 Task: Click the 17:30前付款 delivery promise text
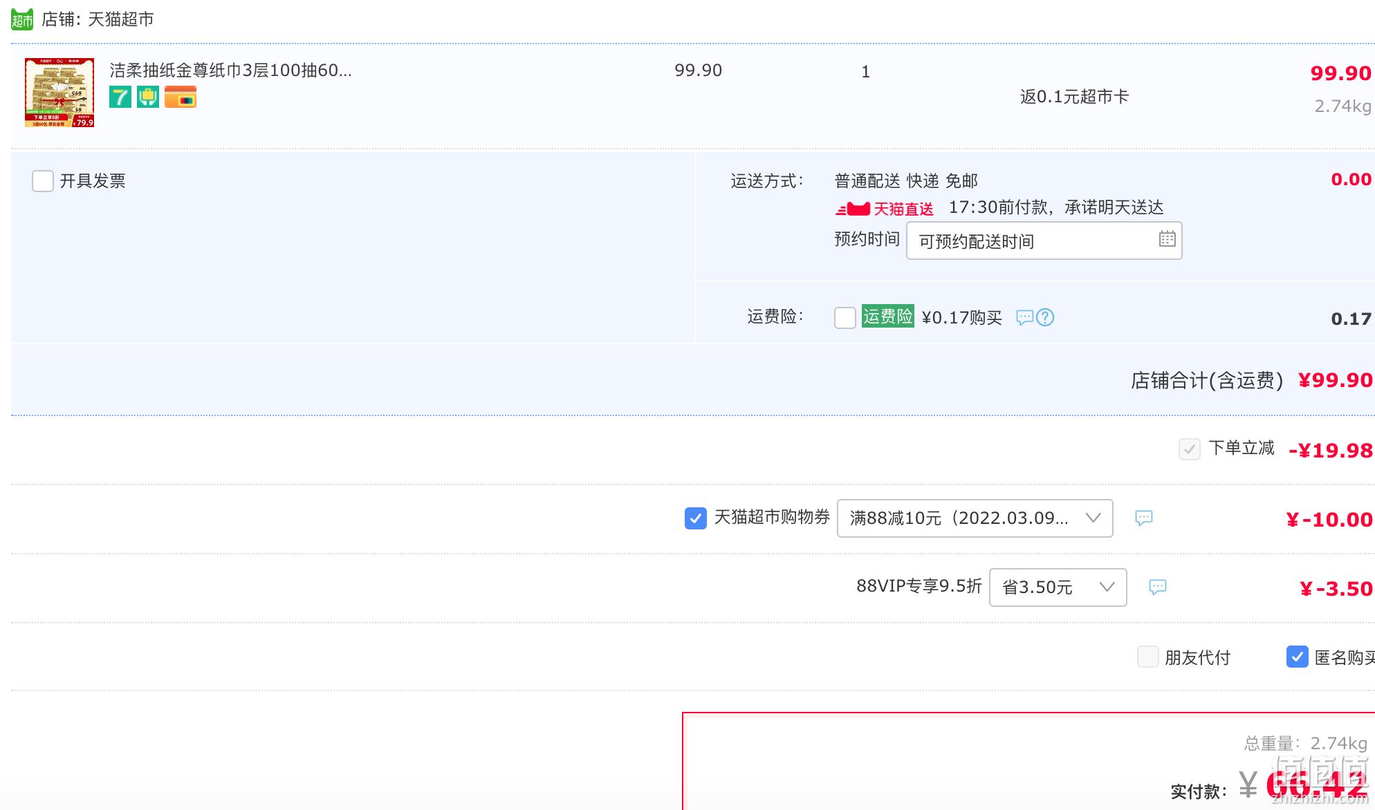tap(1055, 207)
